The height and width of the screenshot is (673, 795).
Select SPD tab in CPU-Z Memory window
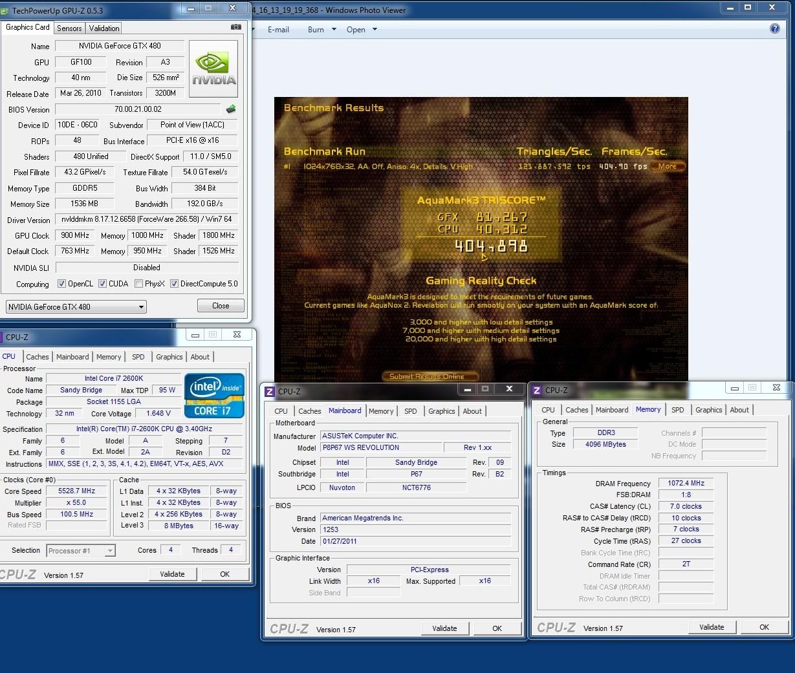(x=678, y=410)
